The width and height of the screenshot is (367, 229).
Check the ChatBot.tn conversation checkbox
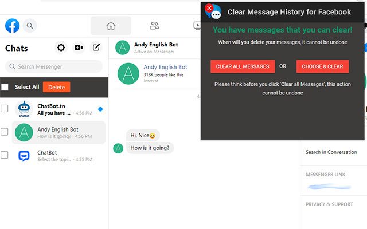[x=4, y=108]
